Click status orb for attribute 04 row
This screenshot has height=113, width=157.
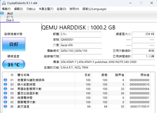(5, 89)
